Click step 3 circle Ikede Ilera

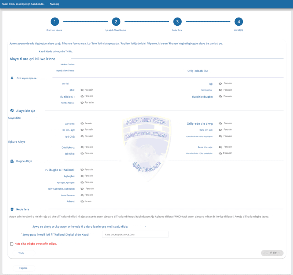tap(177, 22)
